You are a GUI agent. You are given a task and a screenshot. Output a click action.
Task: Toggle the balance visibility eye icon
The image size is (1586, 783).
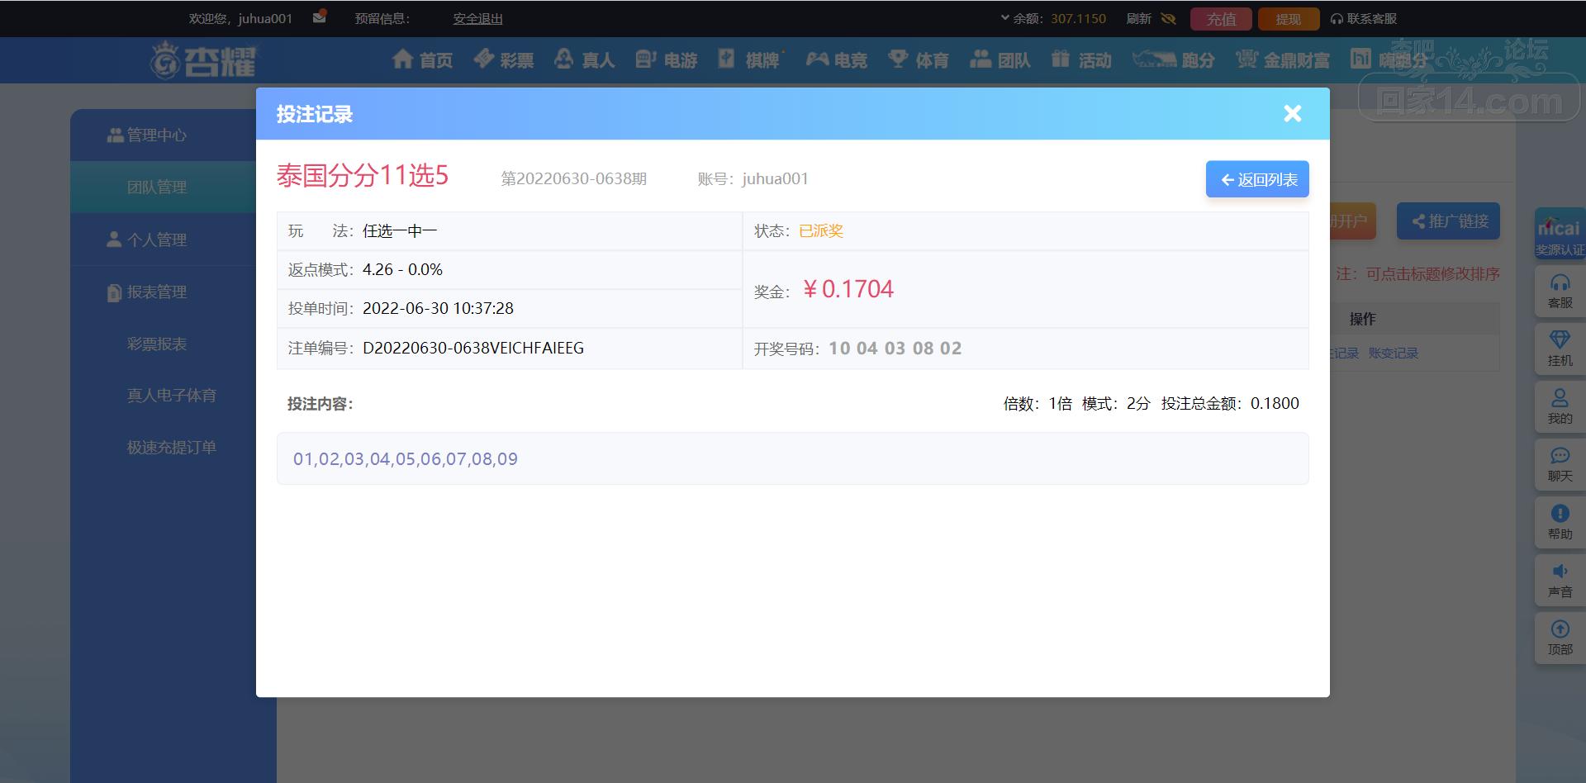1168,18
